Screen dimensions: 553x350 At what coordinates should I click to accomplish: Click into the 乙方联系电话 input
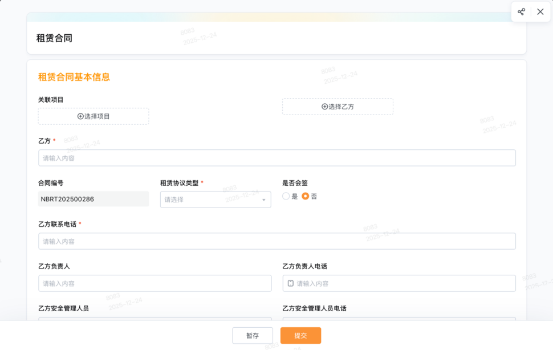point(276,241)
